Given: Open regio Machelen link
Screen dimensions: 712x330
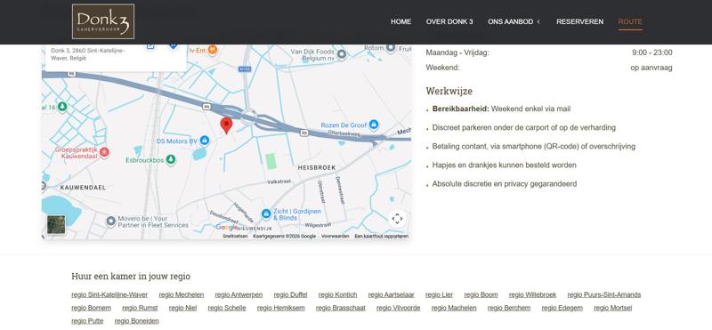Looking at the screenshot, I should tap(454, 308).
